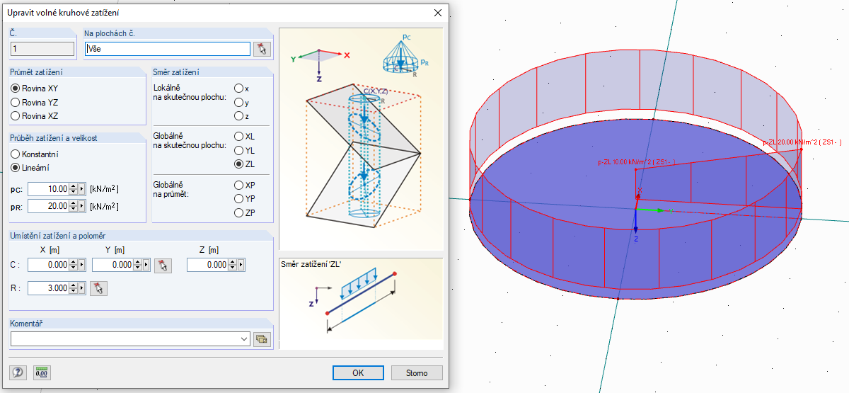The image size is (849, 393).
Task: Pick radius R graphically icon
Action: 98,288
